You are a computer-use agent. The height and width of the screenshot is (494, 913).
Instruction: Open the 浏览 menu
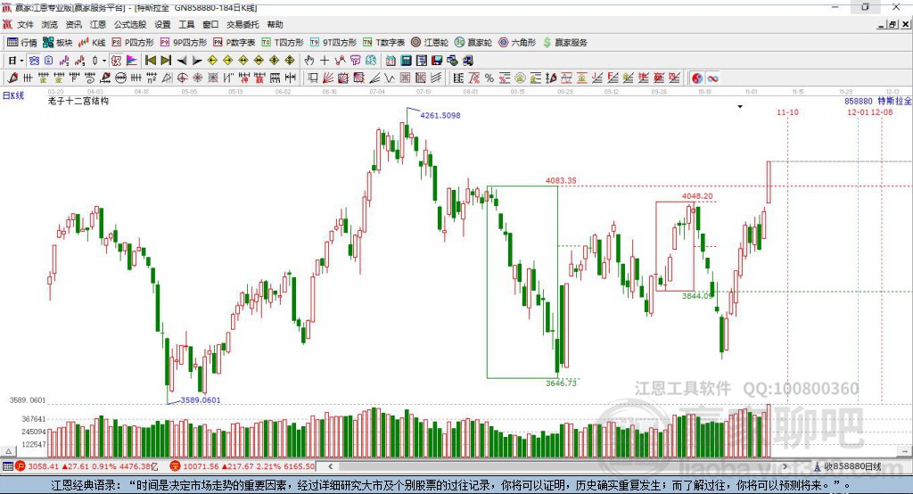click(50, 24)
